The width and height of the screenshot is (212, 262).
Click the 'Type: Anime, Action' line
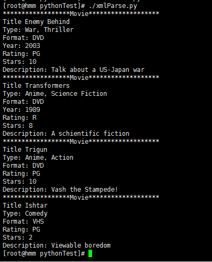pos(38,158)
